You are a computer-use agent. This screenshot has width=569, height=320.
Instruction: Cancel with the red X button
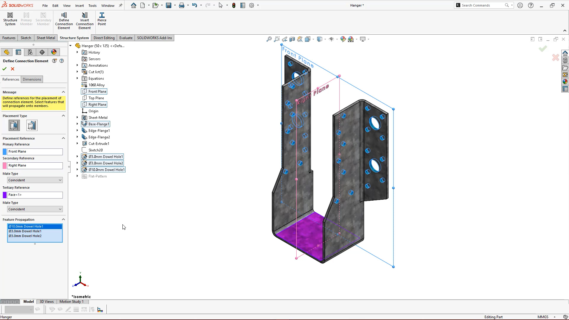[x=12, y=69]
